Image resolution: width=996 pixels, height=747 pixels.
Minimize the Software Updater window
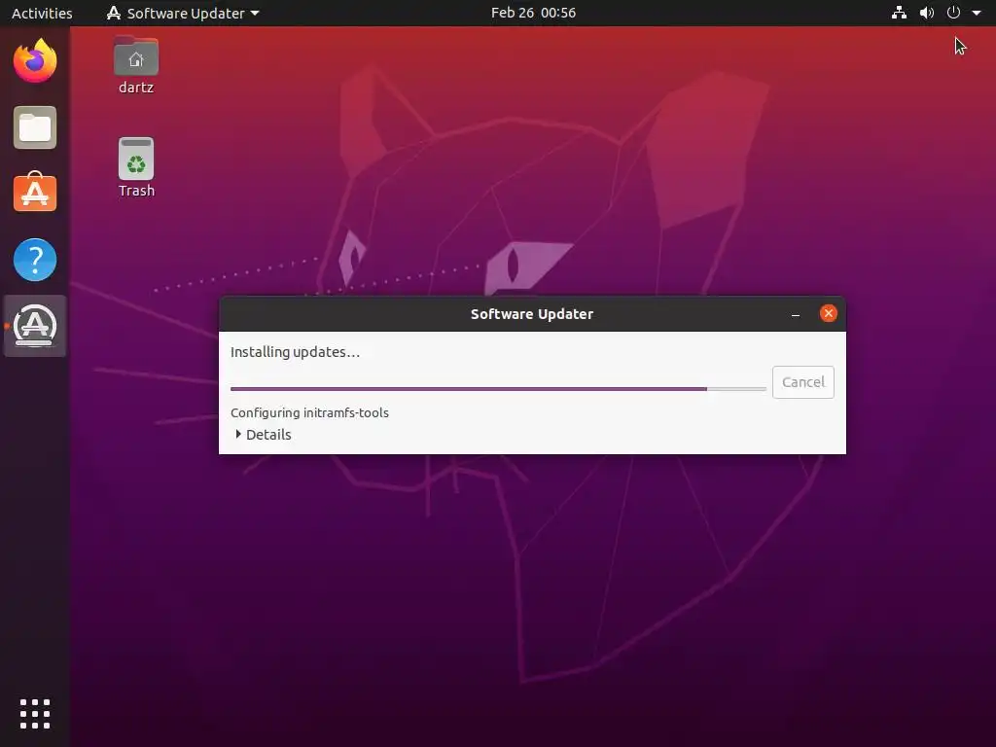coord(796,314)
